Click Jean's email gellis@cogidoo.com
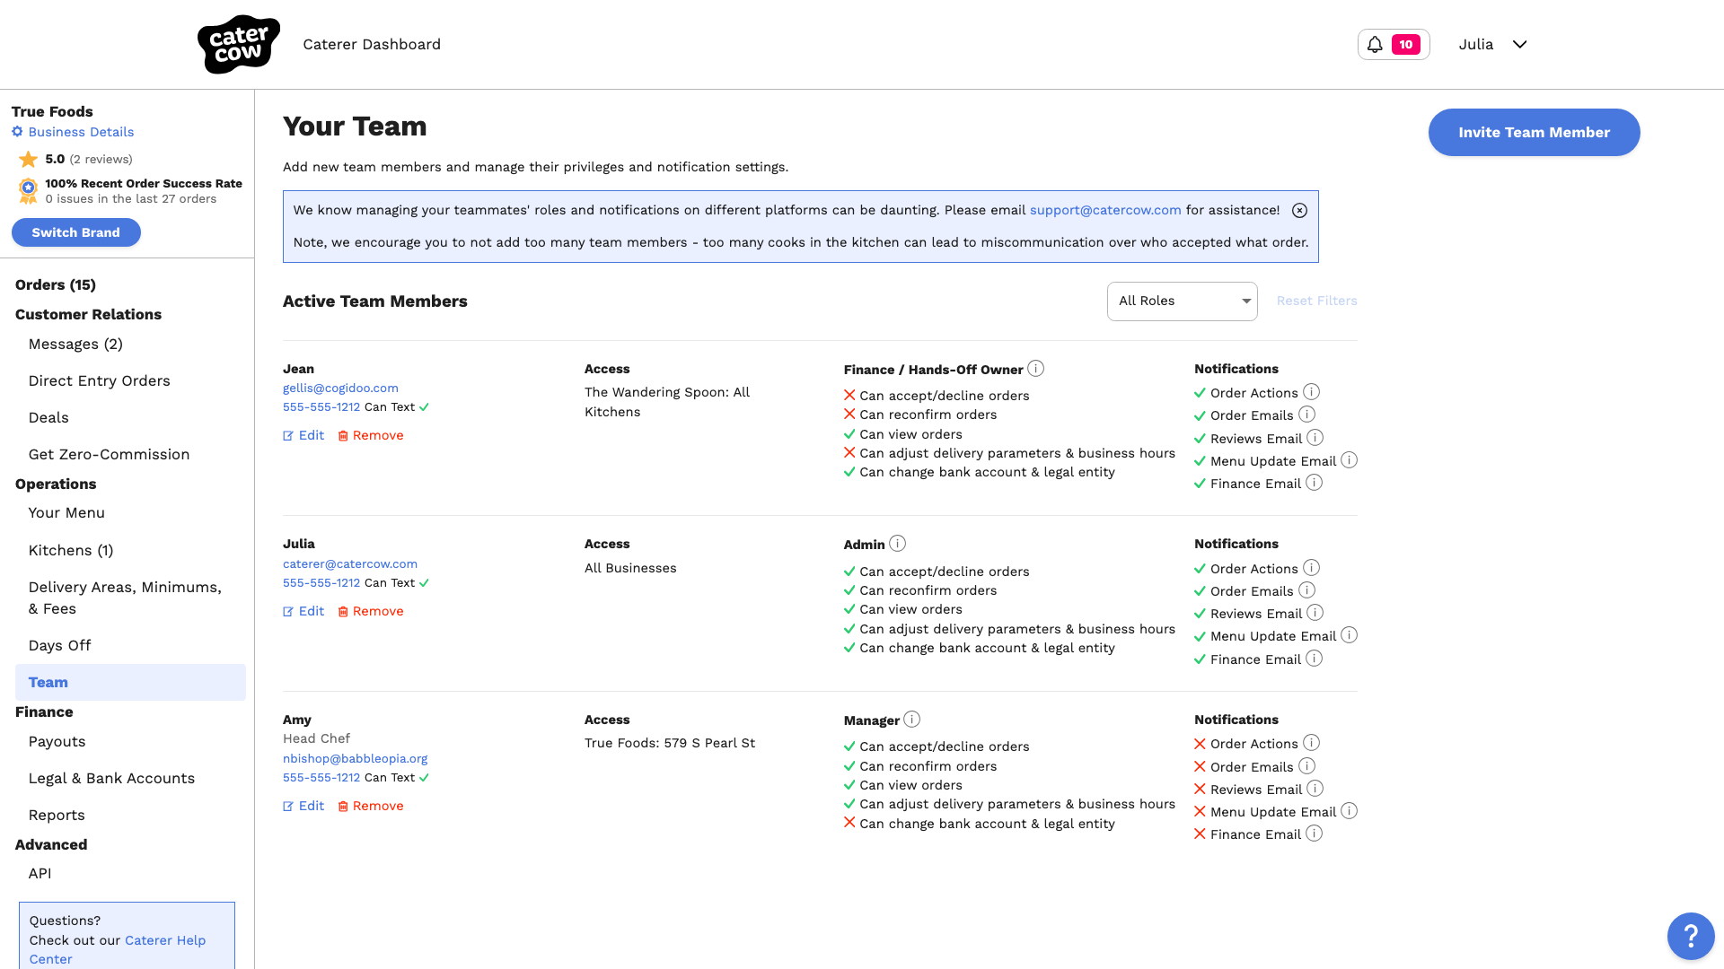 [x=340, y=388]
